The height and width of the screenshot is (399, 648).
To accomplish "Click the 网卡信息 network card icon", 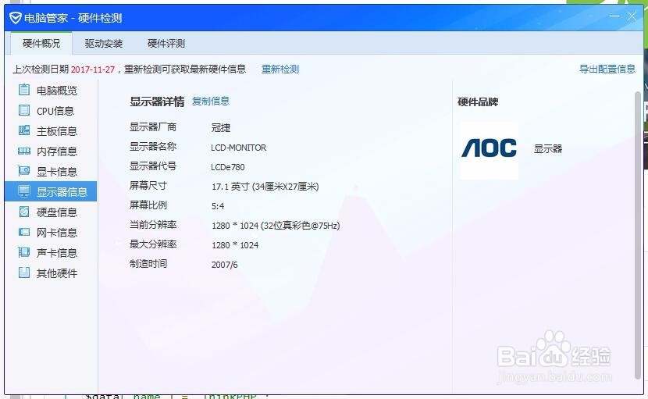I will (x=24, y=232).
